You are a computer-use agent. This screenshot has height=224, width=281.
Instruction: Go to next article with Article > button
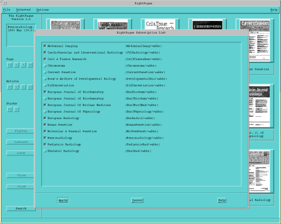[x=23, y=87]
